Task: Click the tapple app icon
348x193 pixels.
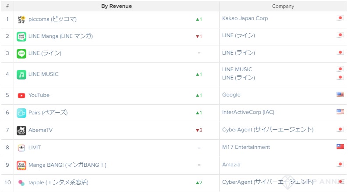Action: [x=21, y=183]
